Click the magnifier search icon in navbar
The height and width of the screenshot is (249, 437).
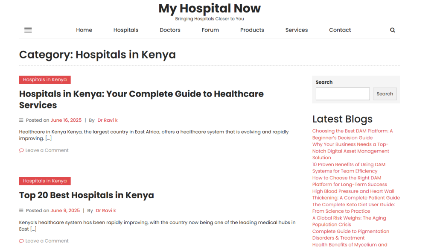tap(393, 30)
